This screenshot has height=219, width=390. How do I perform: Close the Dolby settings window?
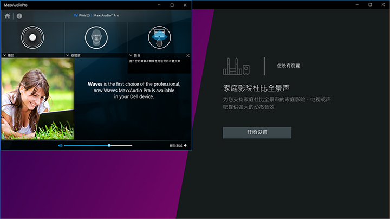point(383,4)
